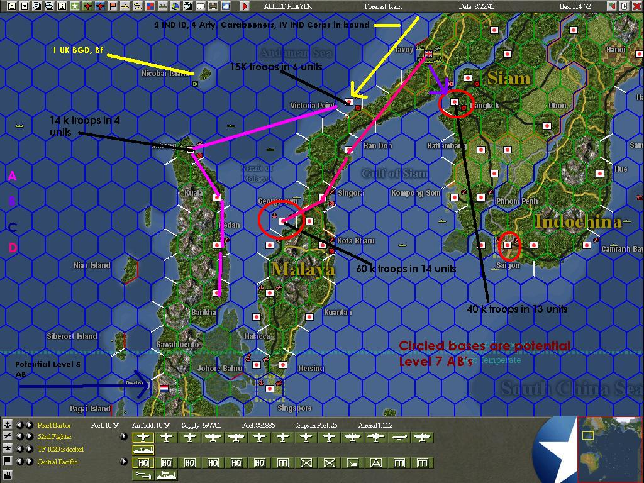Screen dimensions: 644x483
Task: Click 'Aircraft: 332' text
Action: (375, 425)
